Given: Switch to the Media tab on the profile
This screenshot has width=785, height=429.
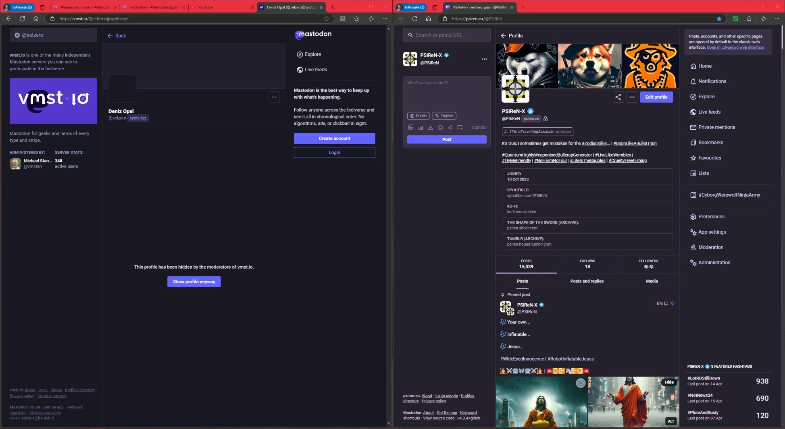Looking at the screenshot, I should click(652, 281).
